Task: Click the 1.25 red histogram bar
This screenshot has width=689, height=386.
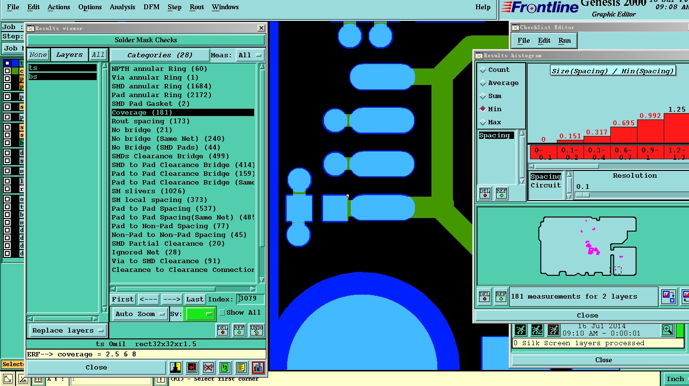Action: point(676,128)
